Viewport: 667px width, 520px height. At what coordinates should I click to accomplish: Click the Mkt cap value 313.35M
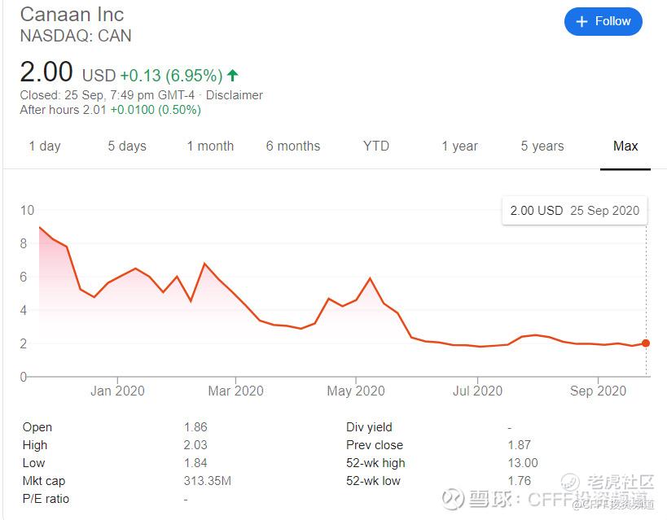(208, 481)
